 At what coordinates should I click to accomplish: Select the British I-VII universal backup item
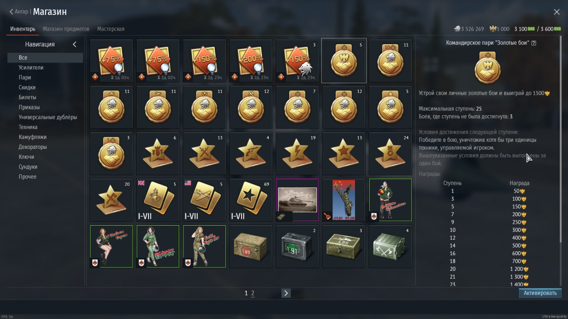coord(158,200)
